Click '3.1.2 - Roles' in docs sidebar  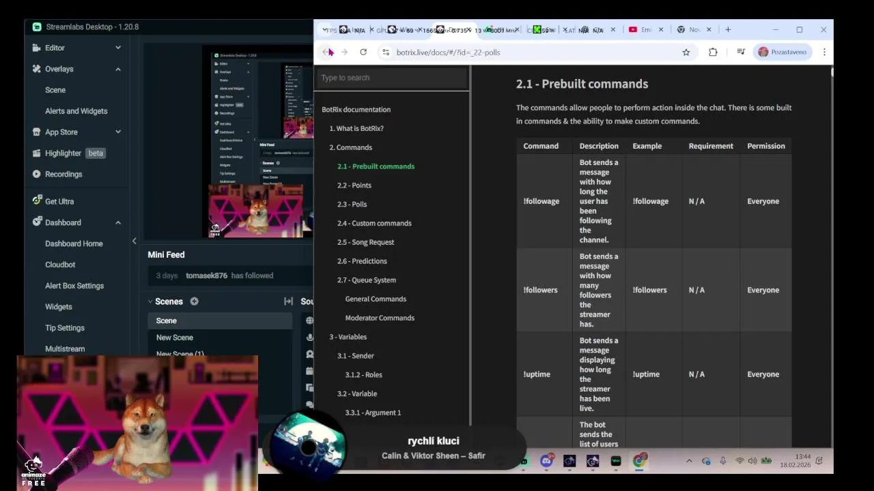point(364,375)
